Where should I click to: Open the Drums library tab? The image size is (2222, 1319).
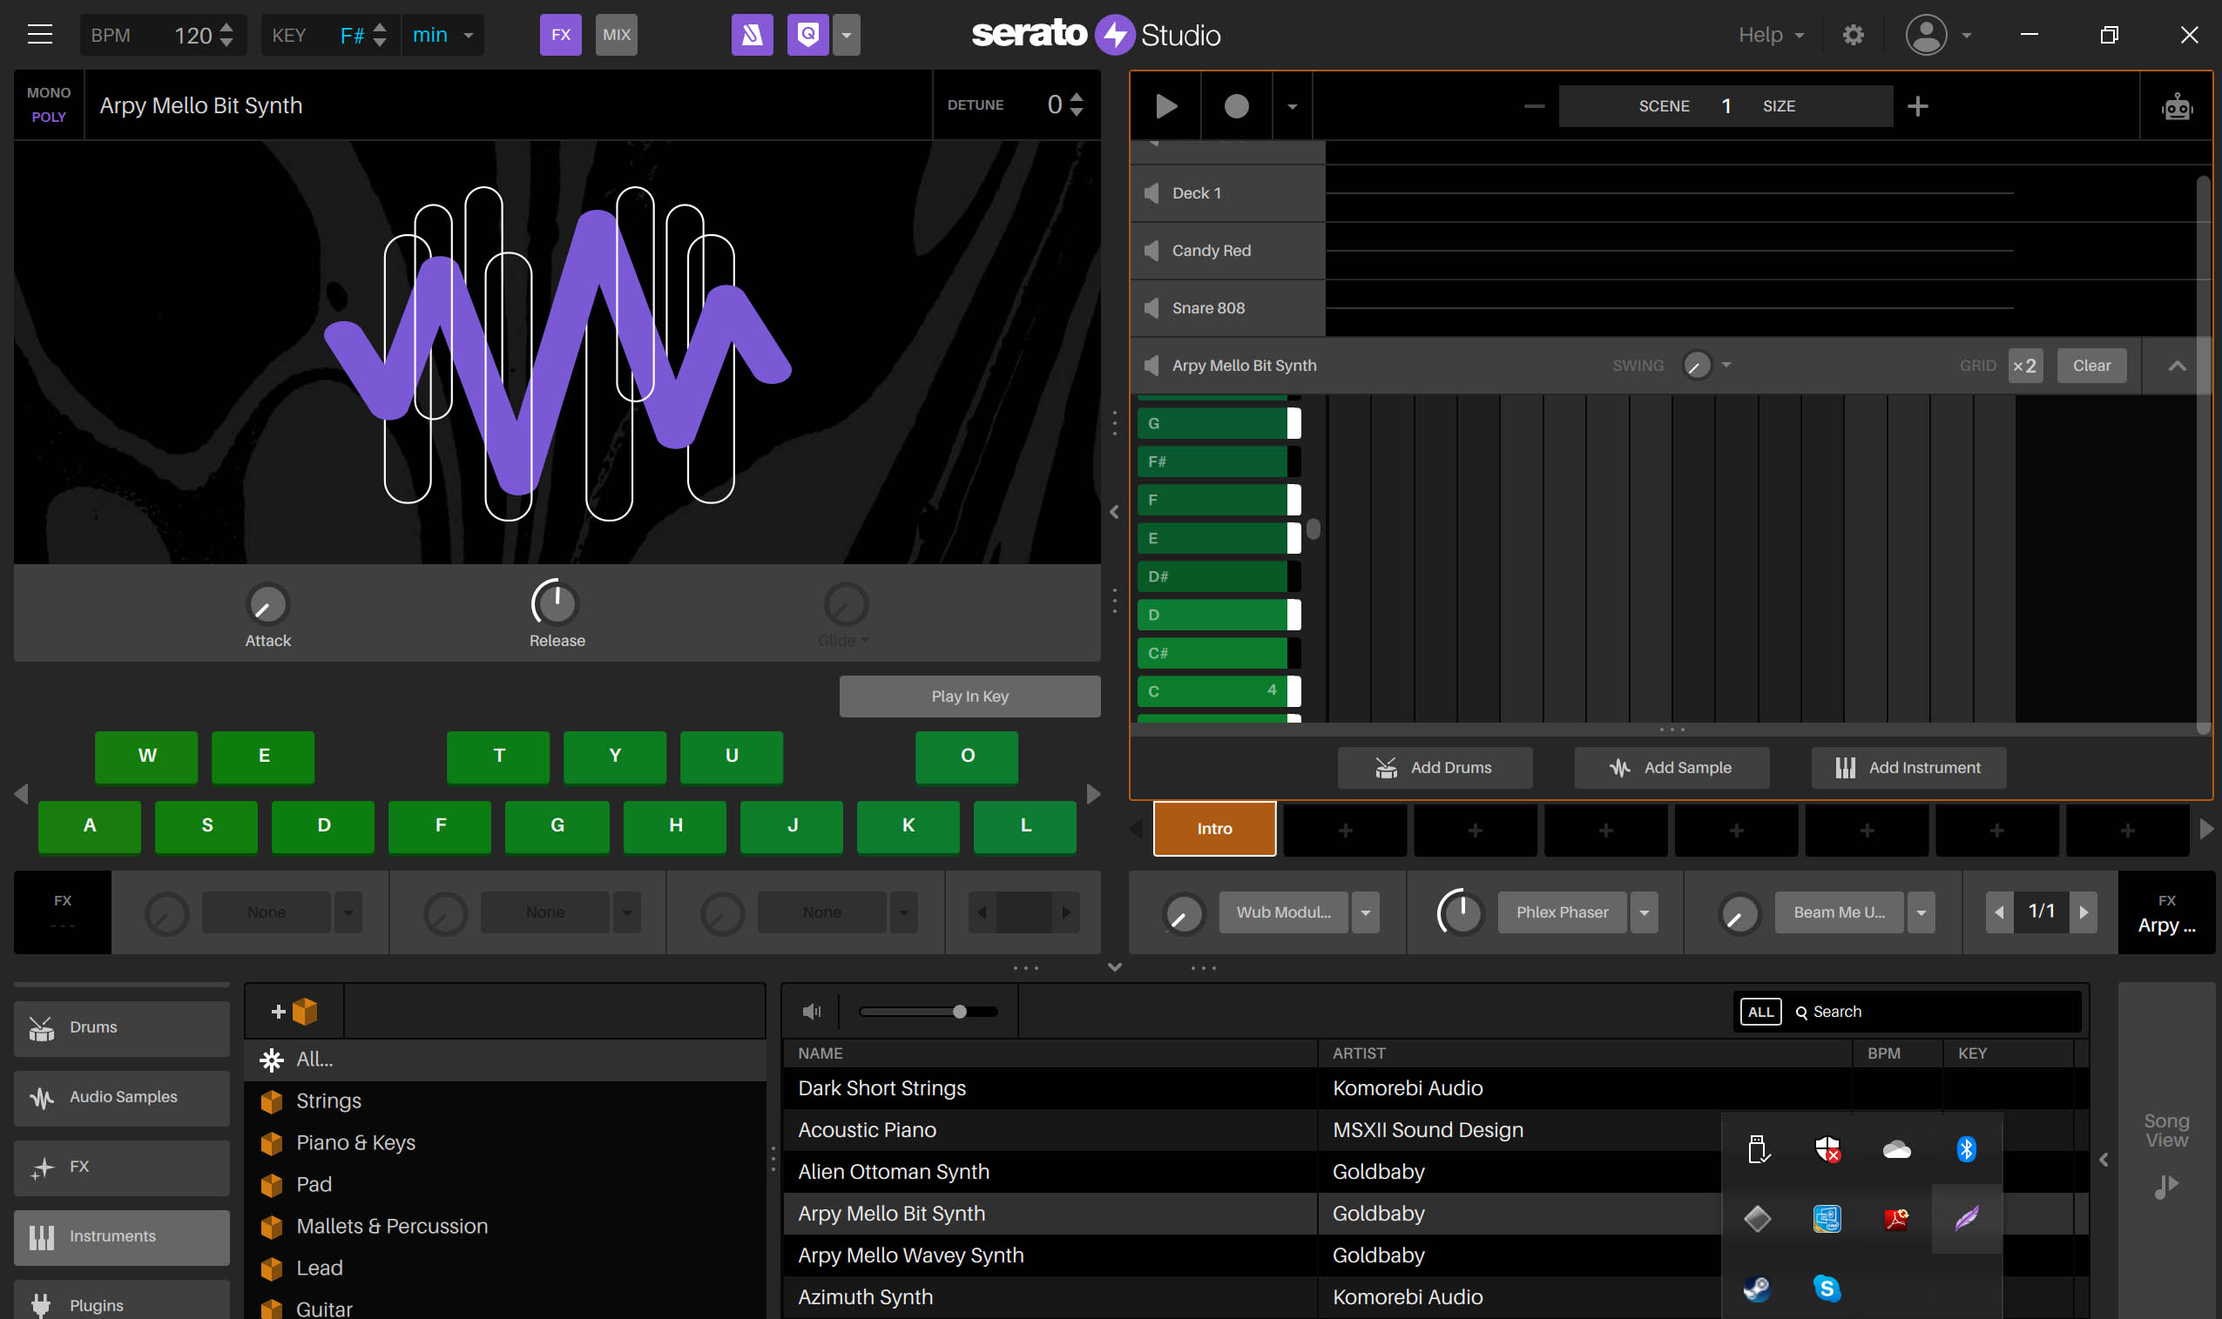(x=122, y=1027)
